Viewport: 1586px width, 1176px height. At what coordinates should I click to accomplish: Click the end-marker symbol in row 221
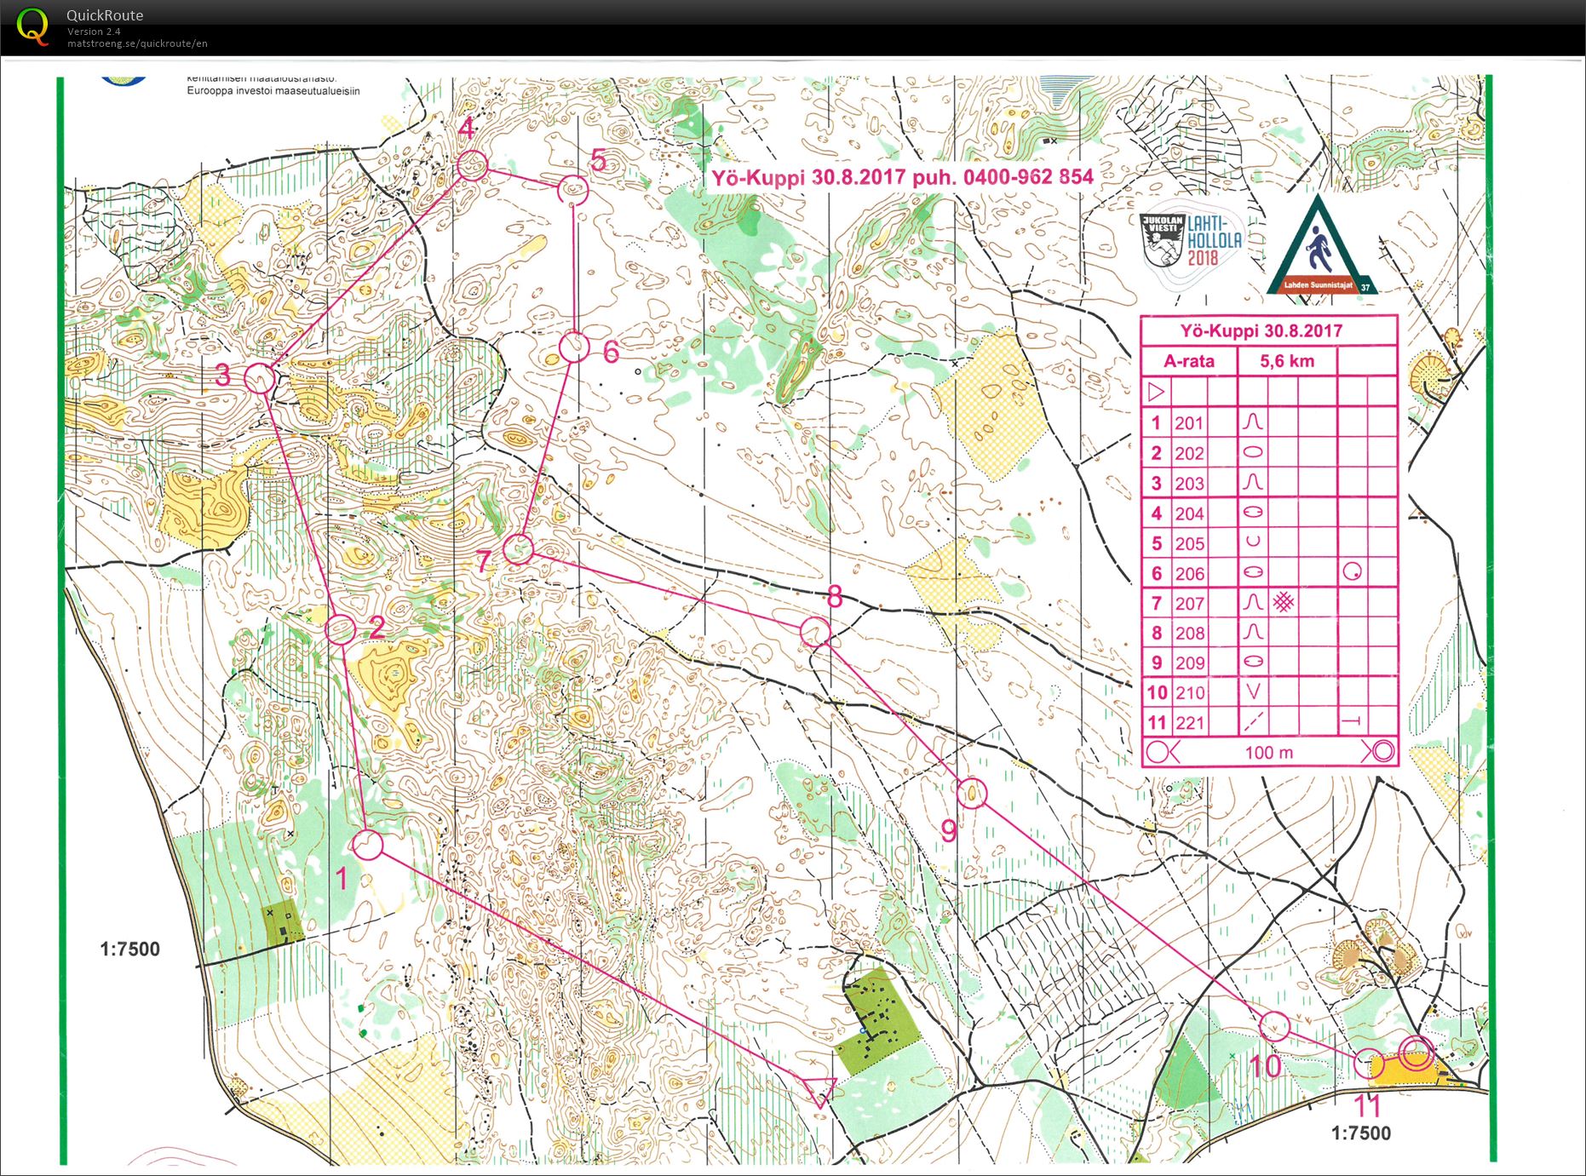tap(1352, 721)
